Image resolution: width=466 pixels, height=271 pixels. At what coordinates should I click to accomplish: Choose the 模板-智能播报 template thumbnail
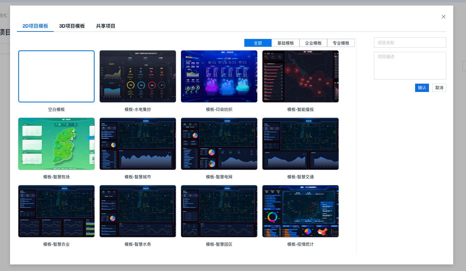click(301, 76)
